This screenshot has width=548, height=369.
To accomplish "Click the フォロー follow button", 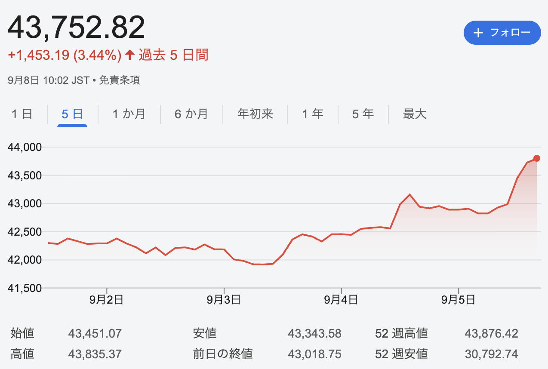I will (x=502, y=33).
